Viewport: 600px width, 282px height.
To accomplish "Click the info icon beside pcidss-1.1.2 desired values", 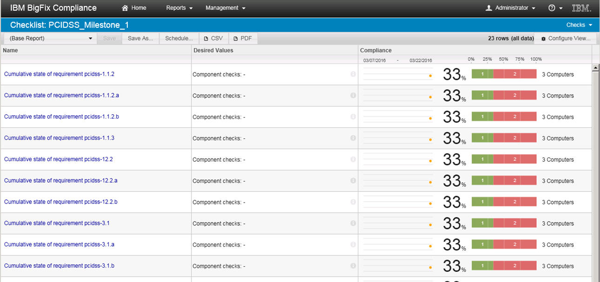I will click(x=353, y=74).
